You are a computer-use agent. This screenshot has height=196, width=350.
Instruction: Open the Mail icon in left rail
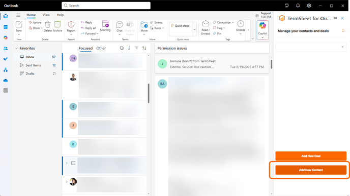[6, 16]
